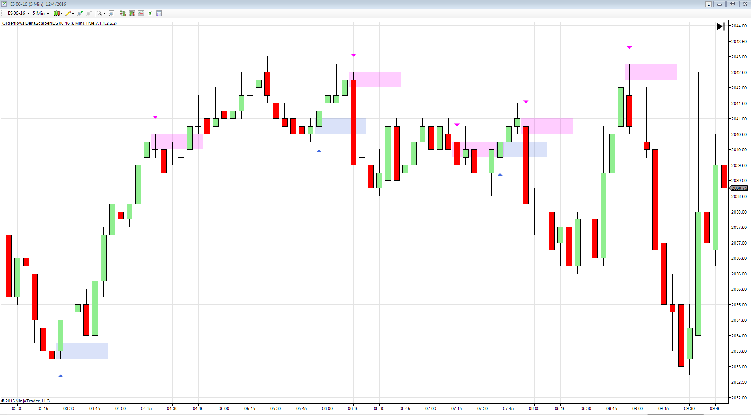Screen dimensions: 751x415
Task: Click the zoom in magnifier icon
Action: coord(80,13)
